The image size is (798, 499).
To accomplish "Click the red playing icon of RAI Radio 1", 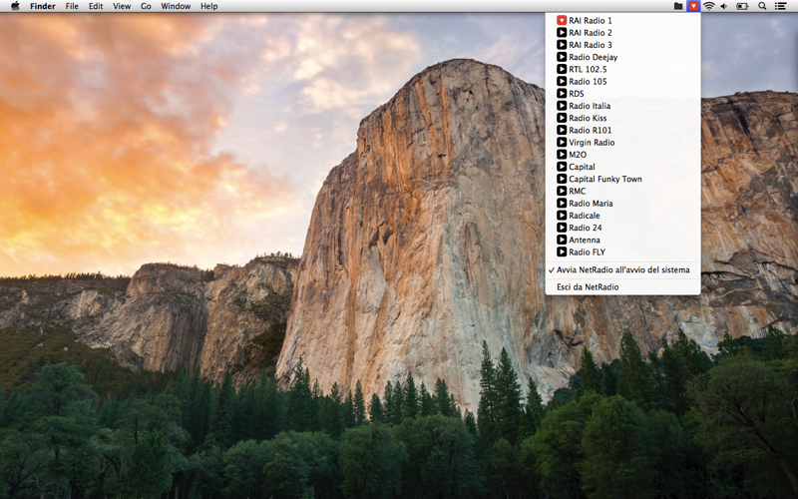I will coord(562,20).
